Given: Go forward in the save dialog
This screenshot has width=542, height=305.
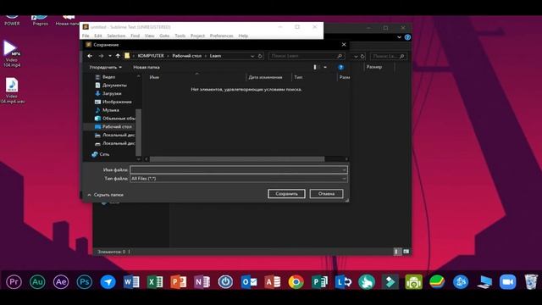Looking at the screenshot, I should click(101, 56).
